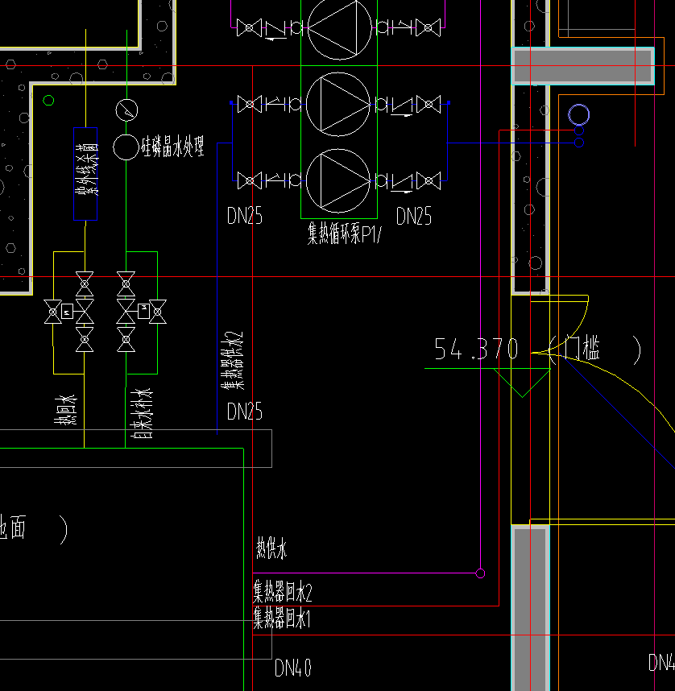Select the vertical 集热器供水2 label
Viewport: 675px width, 691px height.
coord(232,361)
